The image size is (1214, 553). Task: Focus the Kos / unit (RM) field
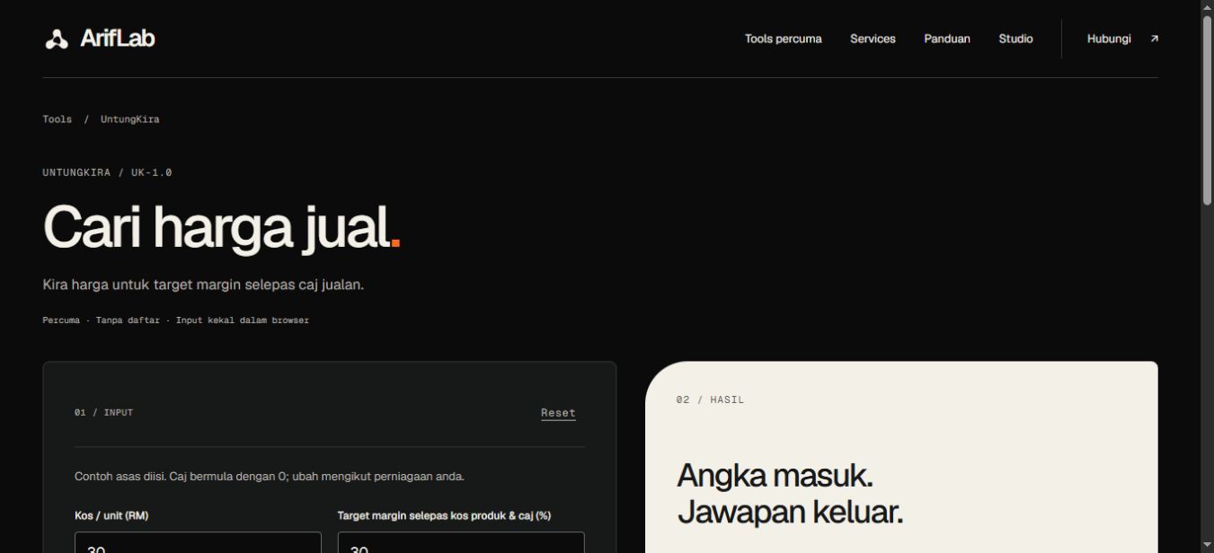[x=198, y=542]
